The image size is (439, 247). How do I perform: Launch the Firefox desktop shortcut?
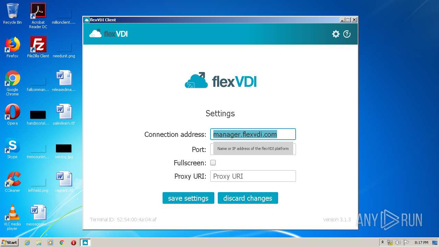click(x=12, y=47)
